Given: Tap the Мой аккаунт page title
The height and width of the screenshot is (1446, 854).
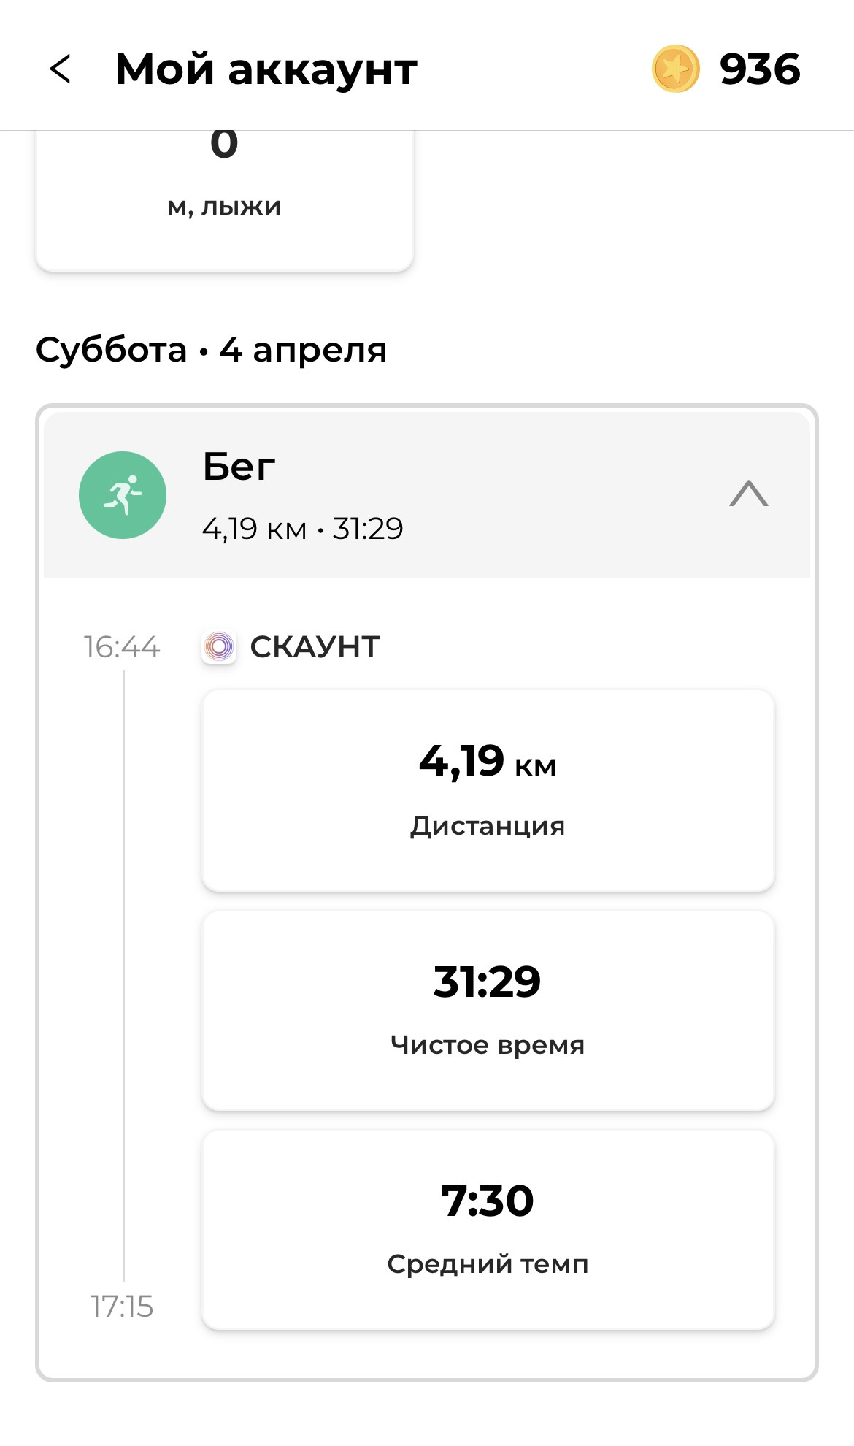Looking at the screenshot, I should 266,69.
